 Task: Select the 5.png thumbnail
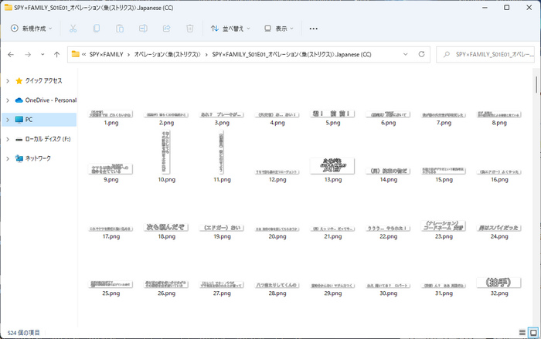[x=332, y=114]
